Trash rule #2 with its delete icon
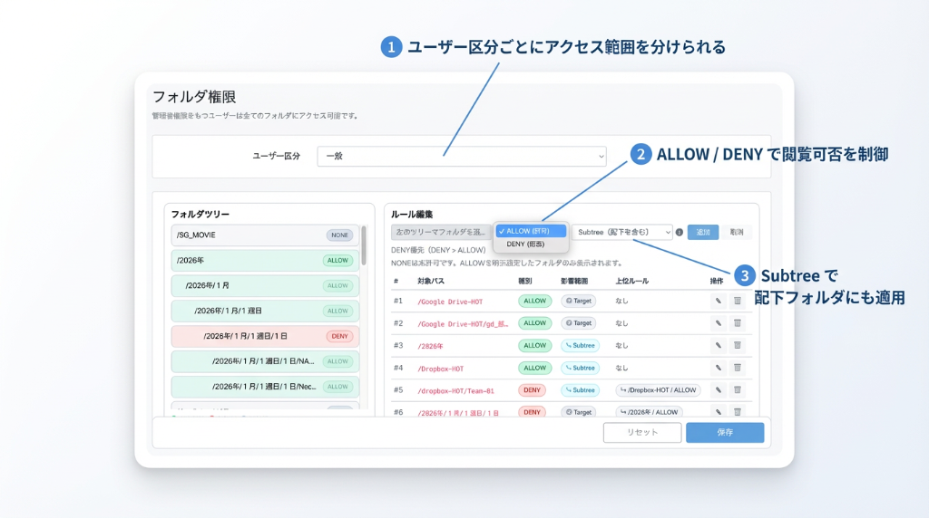 [x=738, y=323]
